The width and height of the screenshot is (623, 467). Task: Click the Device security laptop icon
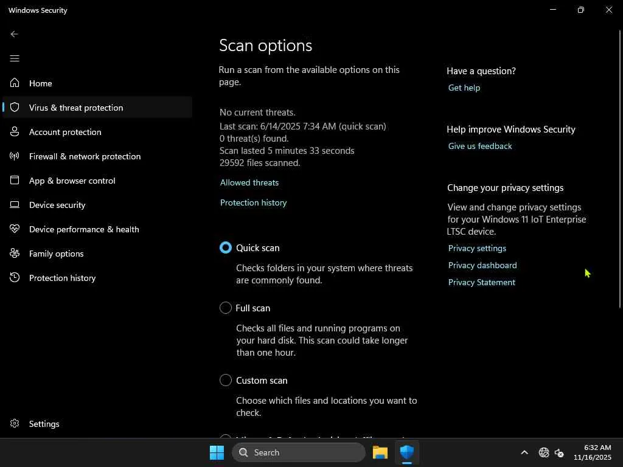click(x=15, y=204)
